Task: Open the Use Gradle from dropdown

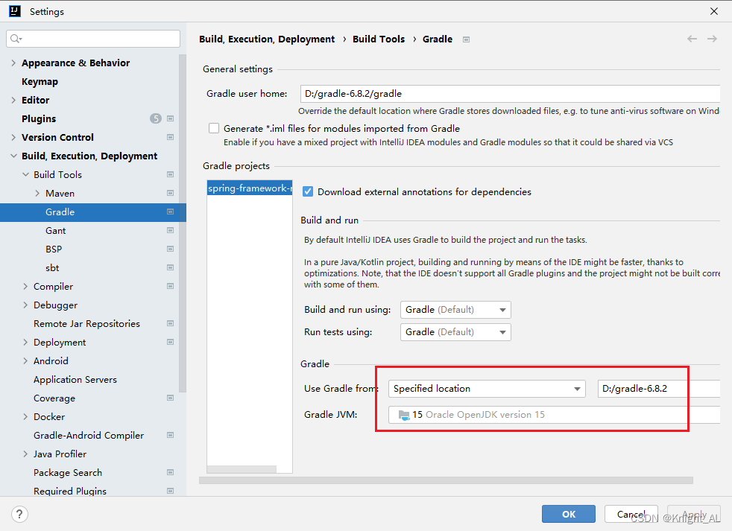Action: coord(487,389)
